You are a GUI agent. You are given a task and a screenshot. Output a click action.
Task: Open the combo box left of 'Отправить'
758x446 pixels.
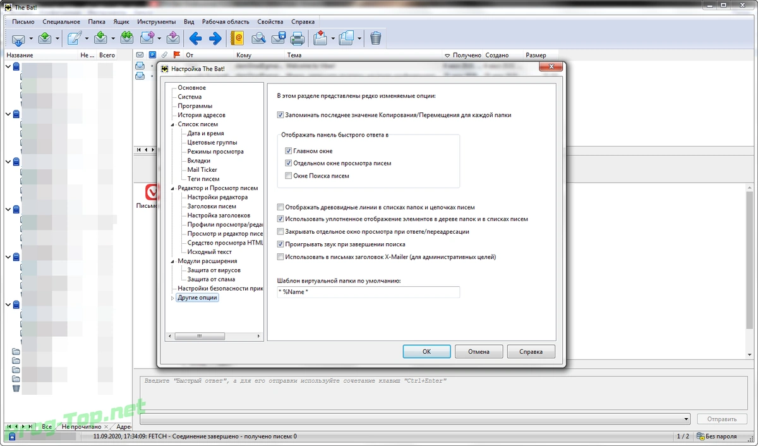point(415,419)
